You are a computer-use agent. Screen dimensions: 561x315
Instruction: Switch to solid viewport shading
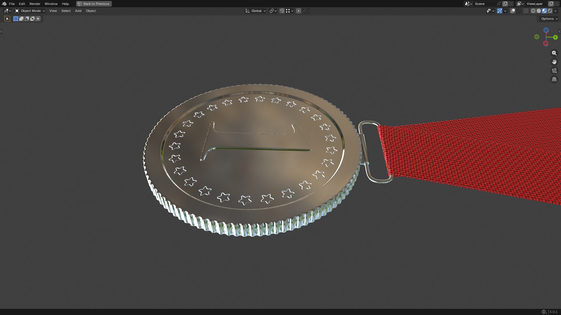click(539, 11)
